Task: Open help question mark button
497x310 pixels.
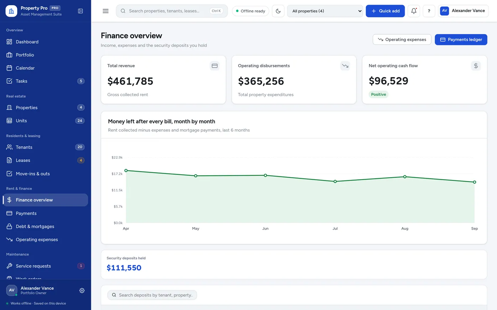Action: (429, 11)
